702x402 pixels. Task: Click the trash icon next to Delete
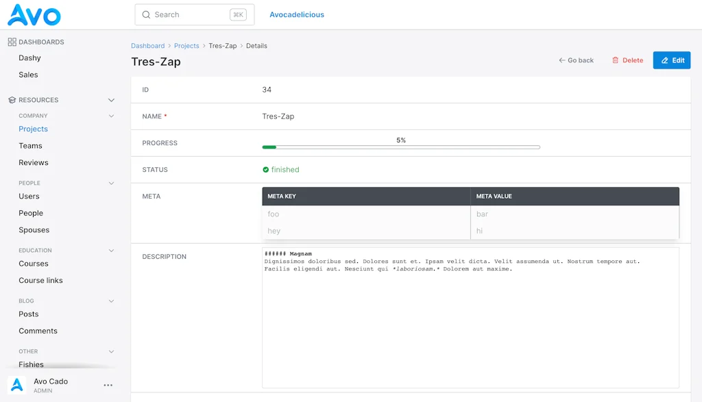(616, 60)
